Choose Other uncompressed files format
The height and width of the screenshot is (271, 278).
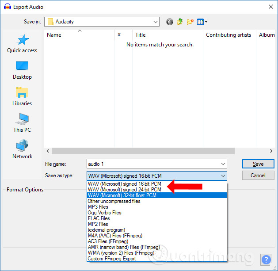click(157, 201)
